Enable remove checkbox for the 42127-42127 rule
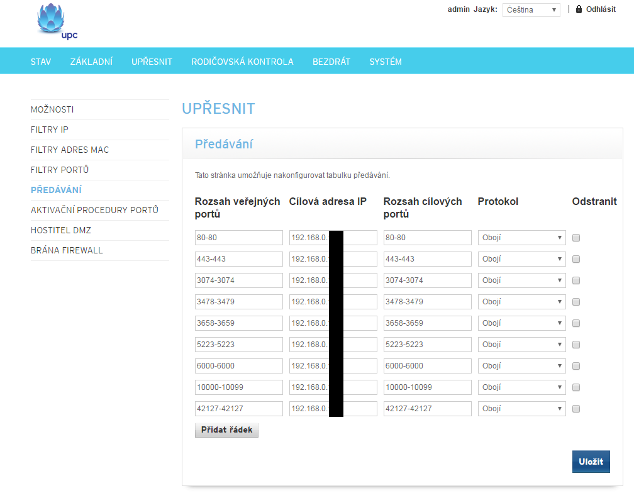 point(576,409)
